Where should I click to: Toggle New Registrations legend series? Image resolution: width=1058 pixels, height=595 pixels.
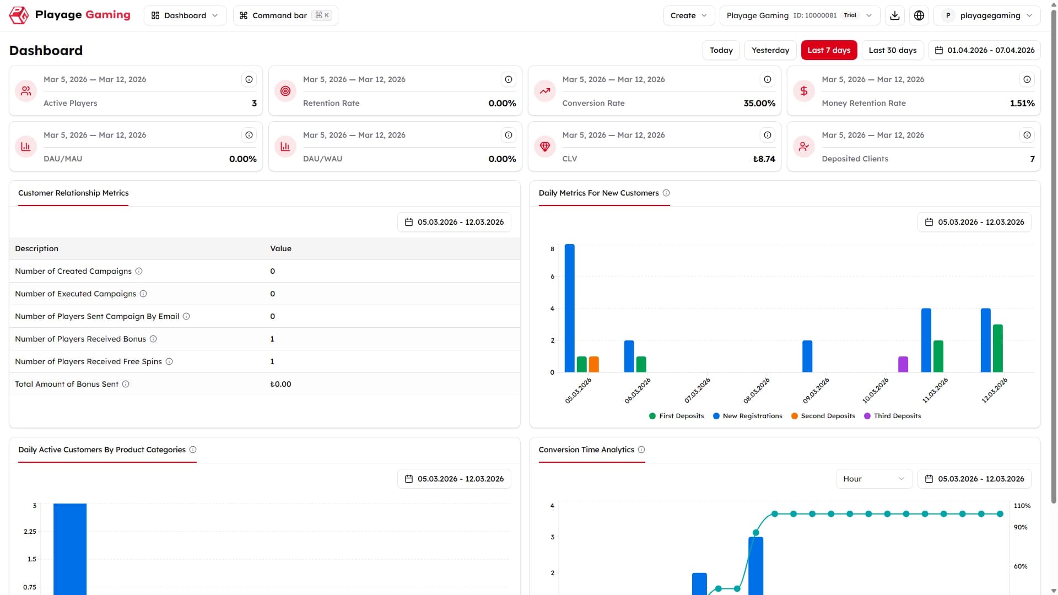pyautogui.click(x=748, y=416)
